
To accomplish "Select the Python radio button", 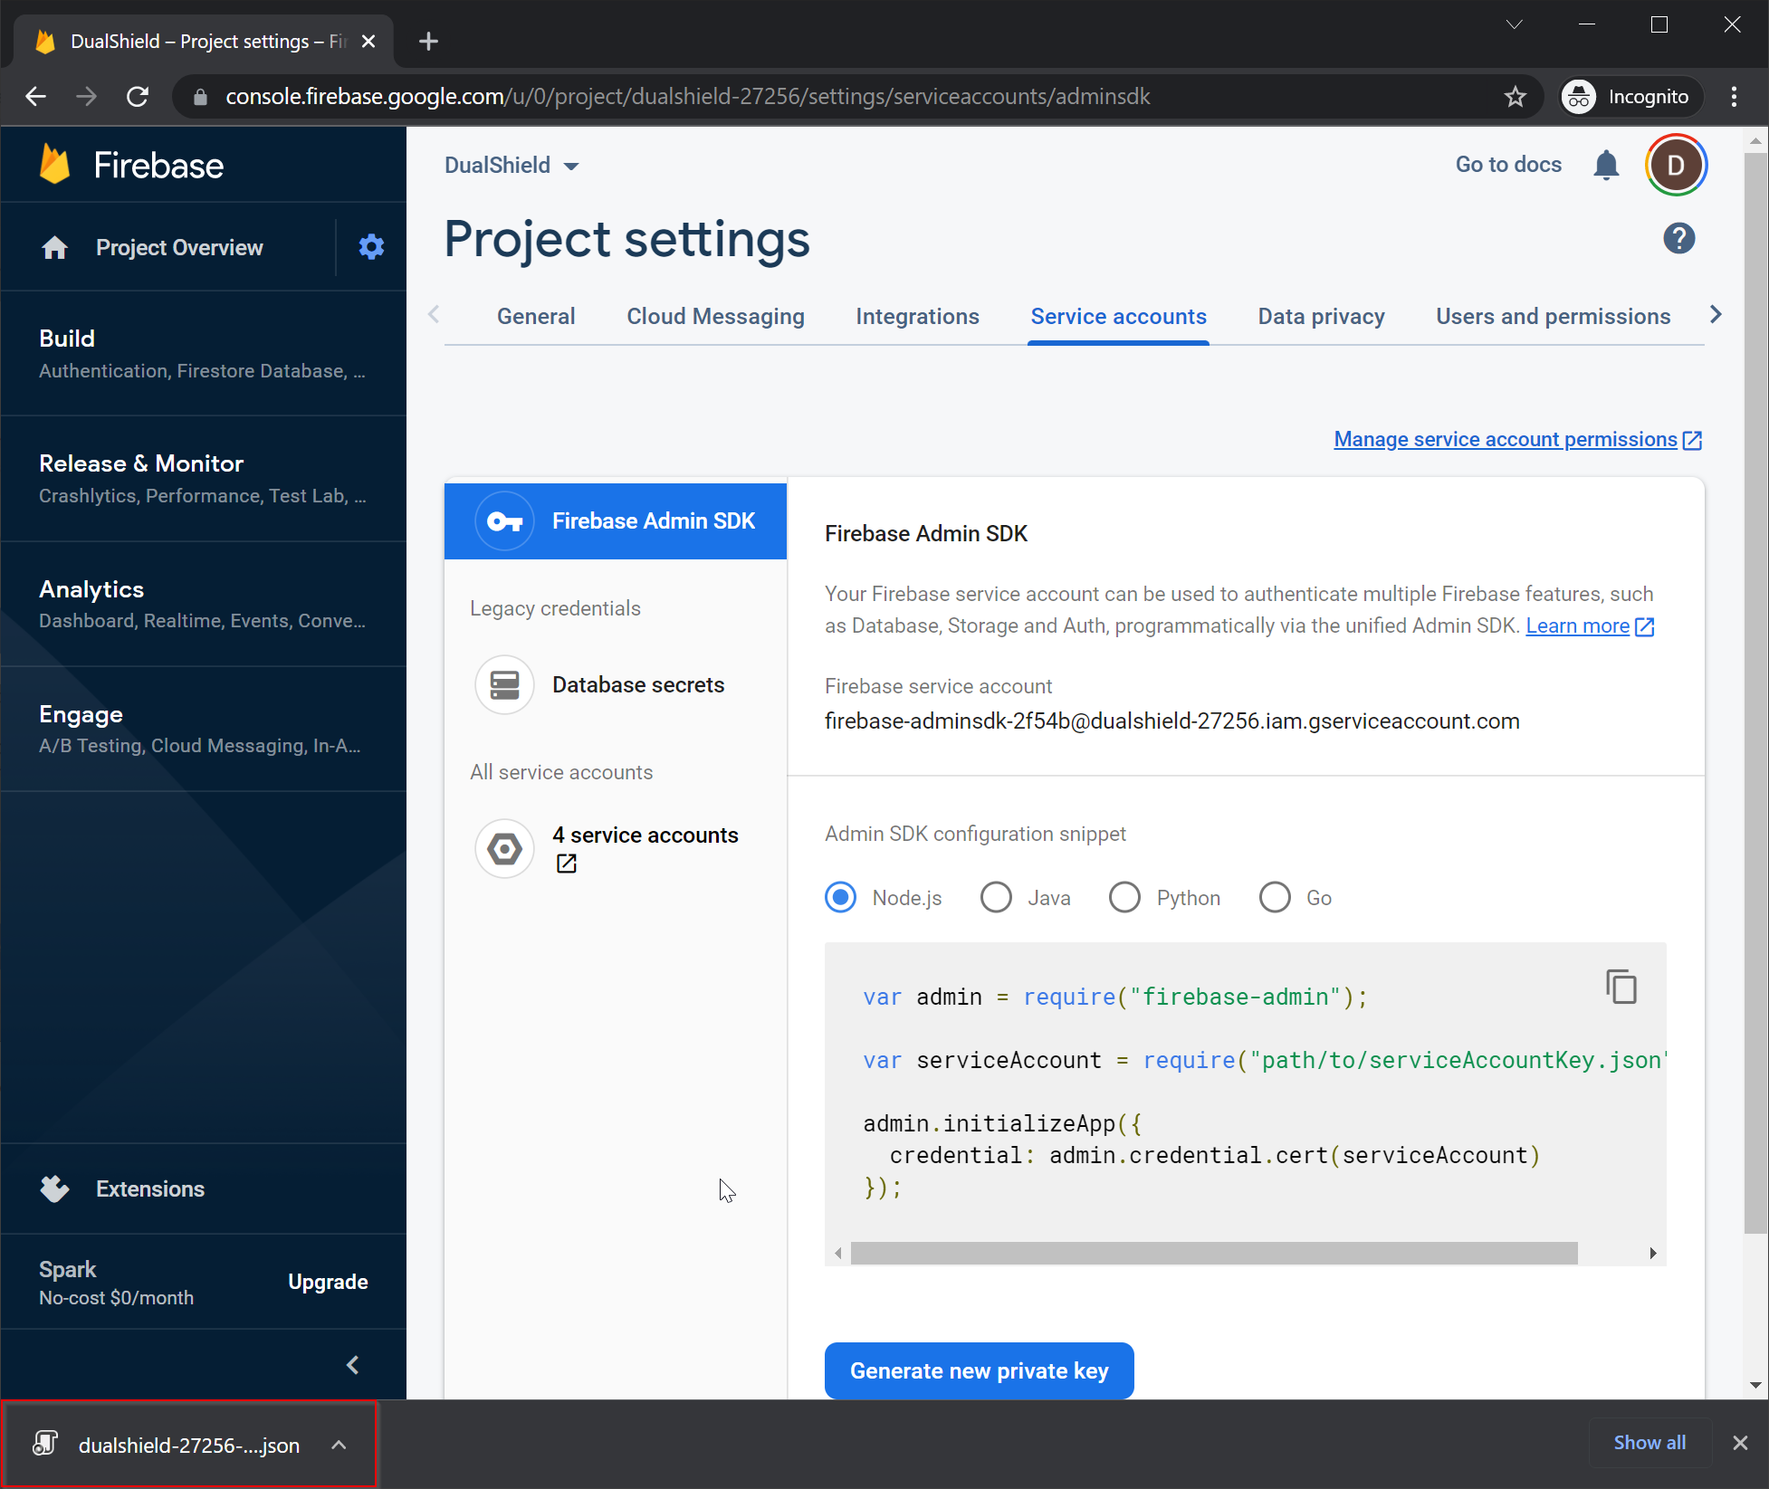I will click(x=1124, y=898).
